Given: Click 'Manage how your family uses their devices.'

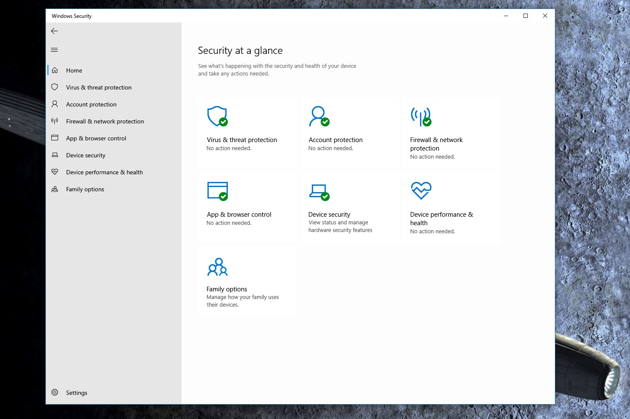Looking at the screenshot, I should coord(243,301).
